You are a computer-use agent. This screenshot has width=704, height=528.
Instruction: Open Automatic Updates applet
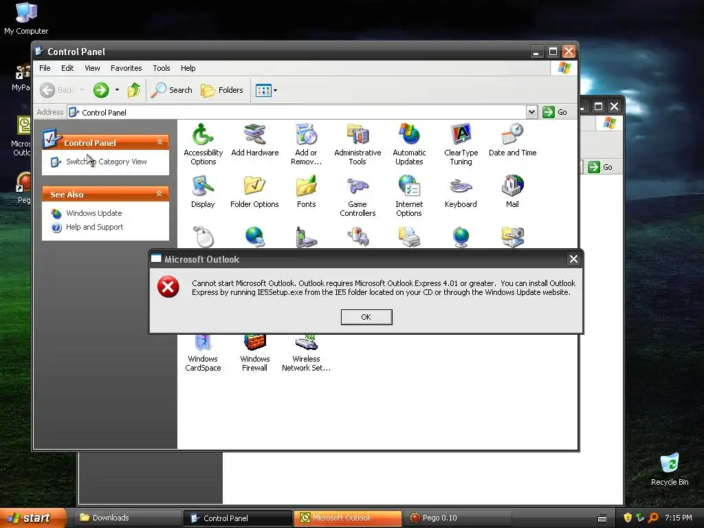409,144
